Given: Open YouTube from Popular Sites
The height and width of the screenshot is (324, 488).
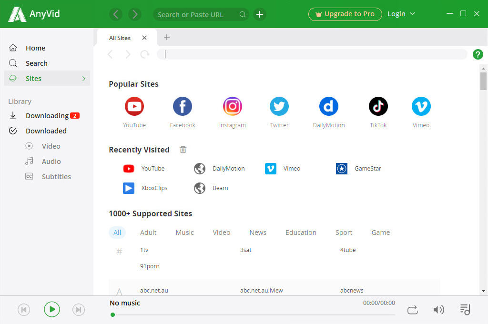Looking at the screenshot, I should click(134, 106).
